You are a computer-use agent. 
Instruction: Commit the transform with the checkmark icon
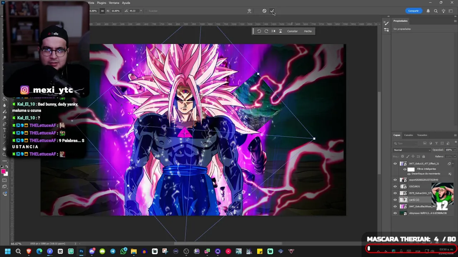272,11
